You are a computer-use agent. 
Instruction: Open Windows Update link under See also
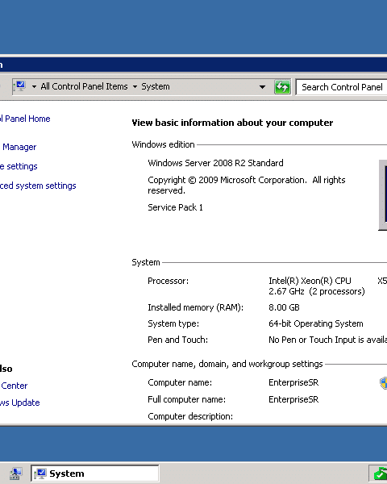(19, 403)
